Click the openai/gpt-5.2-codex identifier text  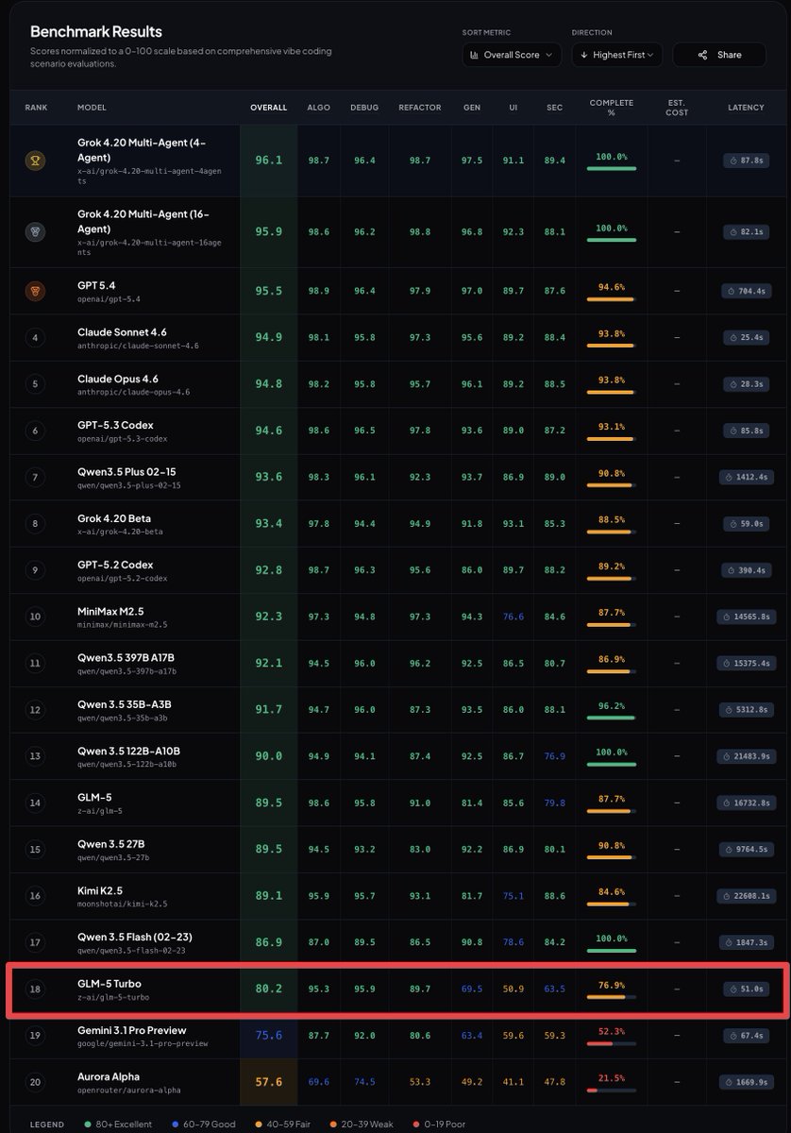click(x=123, y=578)
